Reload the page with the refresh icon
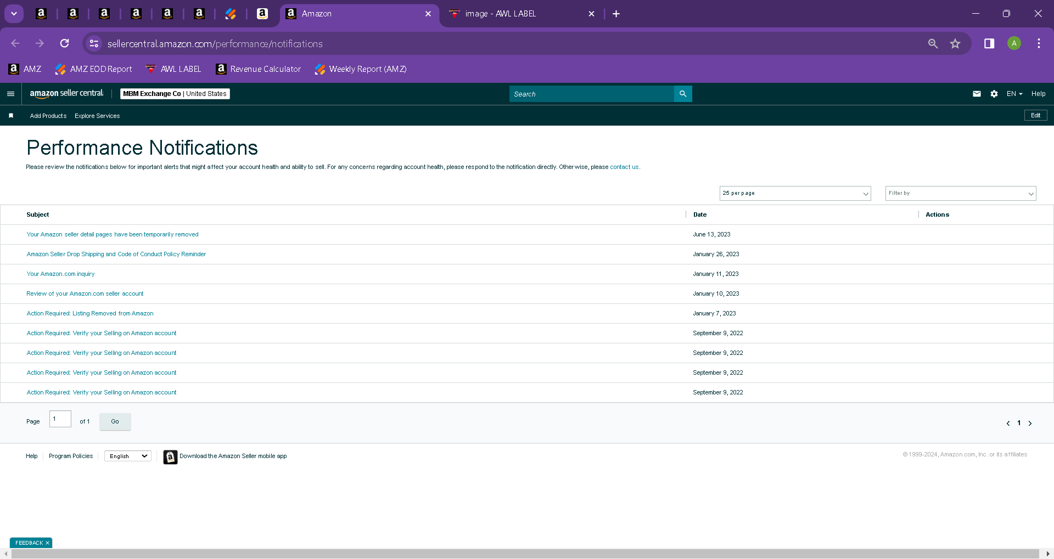The width and height of the screenshot is (1054, 559). pyautogui.click(x=65, y=43)
